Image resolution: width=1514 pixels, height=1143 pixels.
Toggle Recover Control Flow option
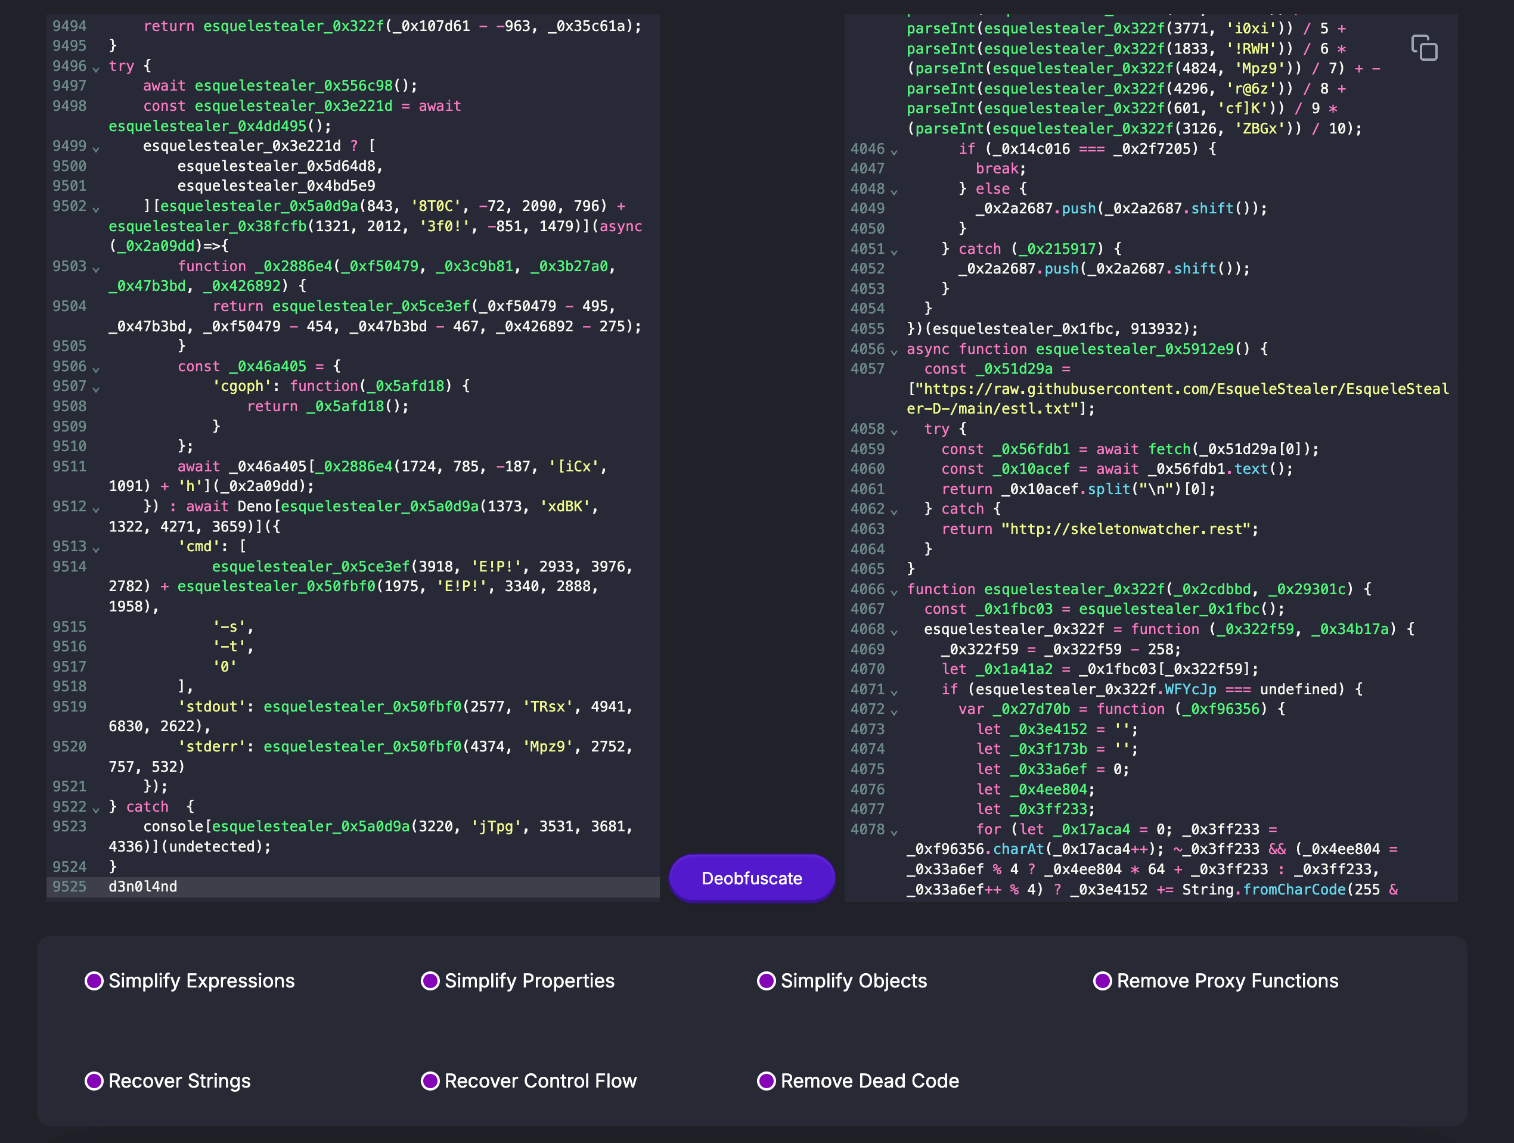click(430, 1080)
